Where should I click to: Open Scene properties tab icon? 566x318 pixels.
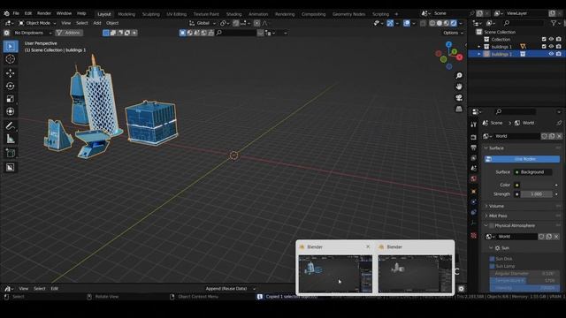[x=474, y=169]
